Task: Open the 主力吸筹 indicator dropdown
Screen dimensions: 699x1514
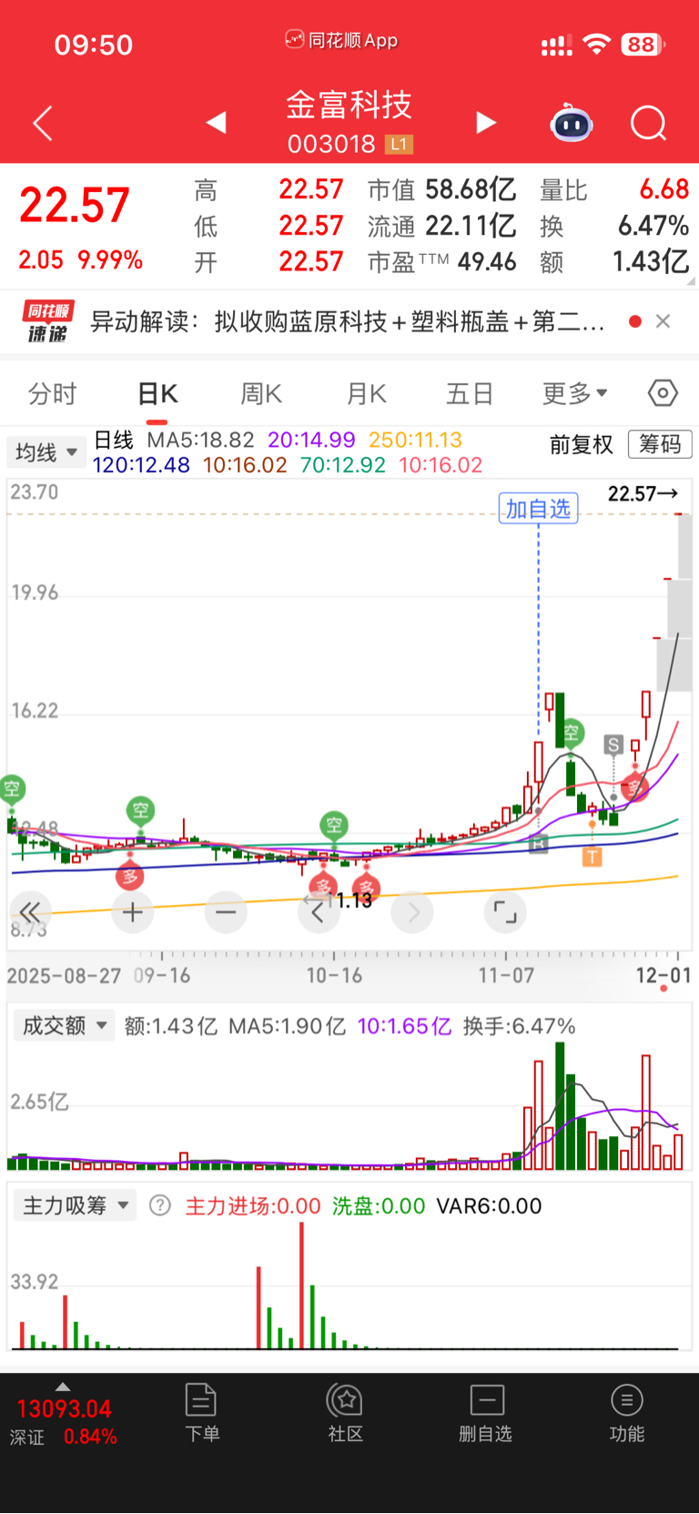Action: [75, 1206]
